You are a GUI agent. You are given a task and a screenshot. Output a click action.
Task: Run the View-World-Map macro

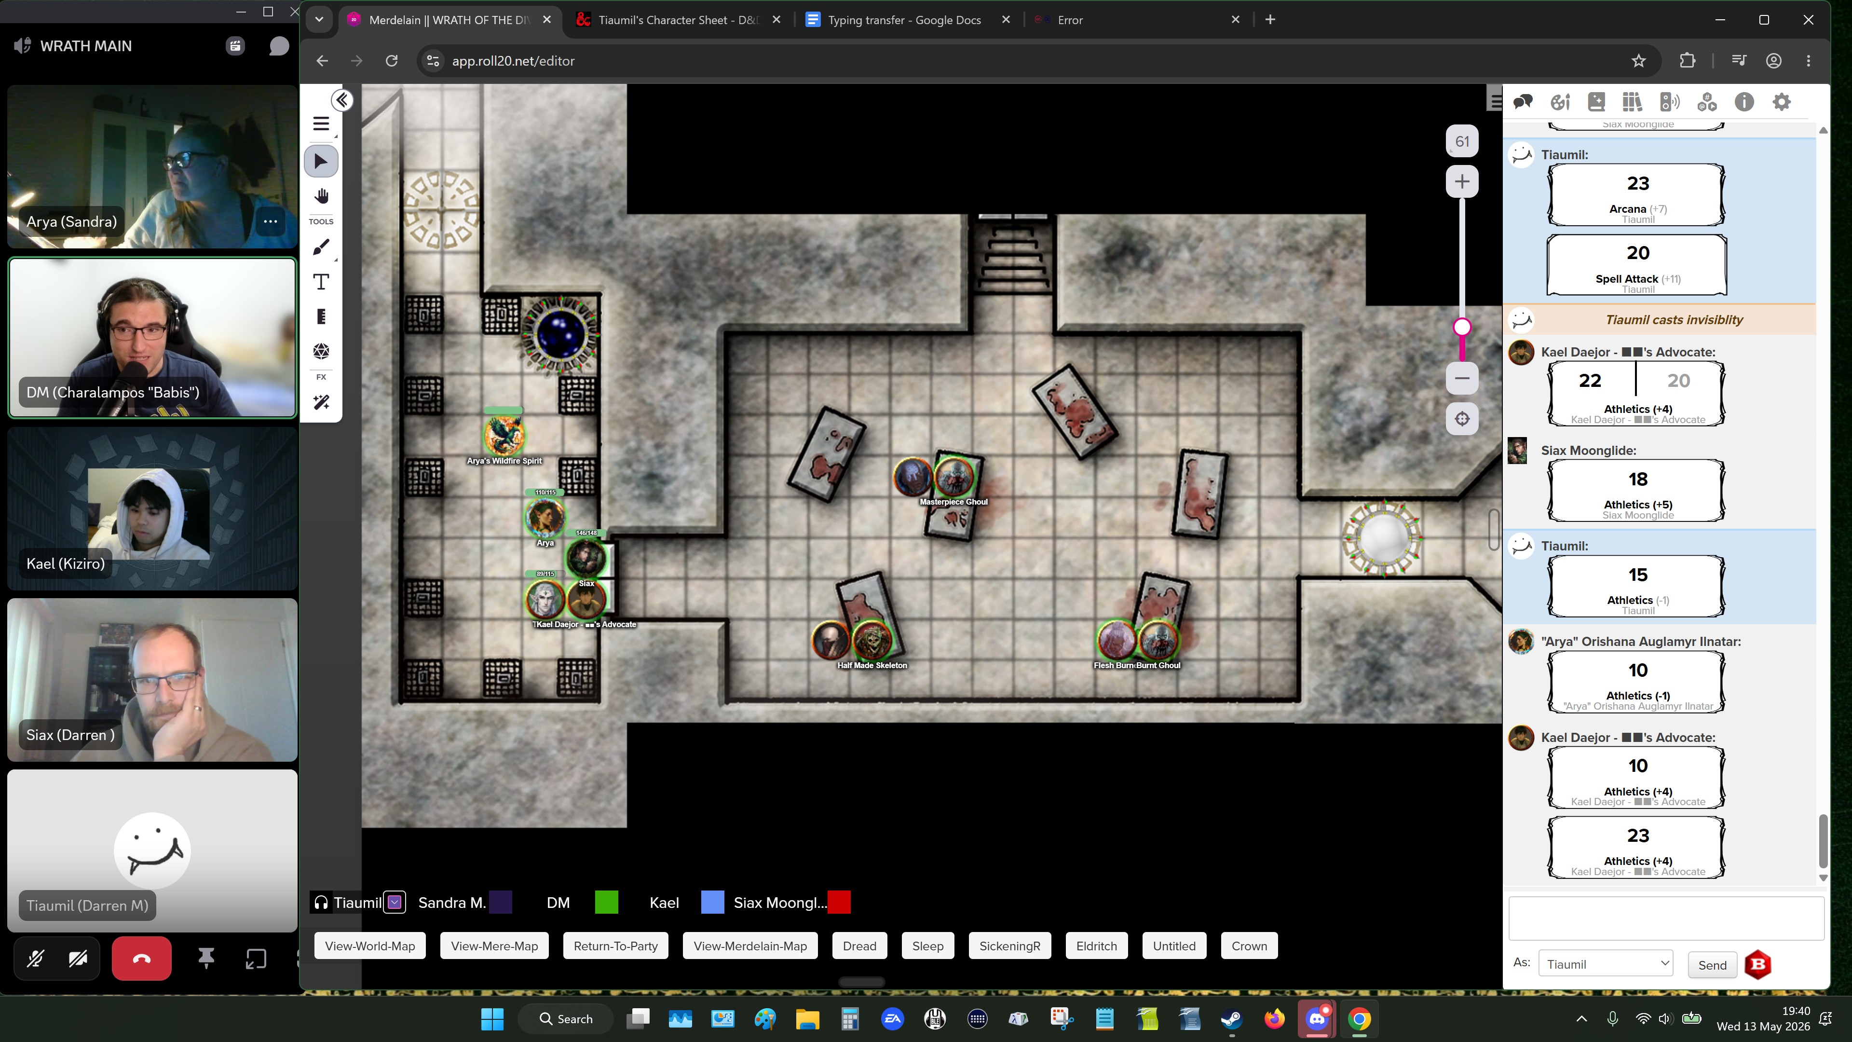tap(369, 946)
